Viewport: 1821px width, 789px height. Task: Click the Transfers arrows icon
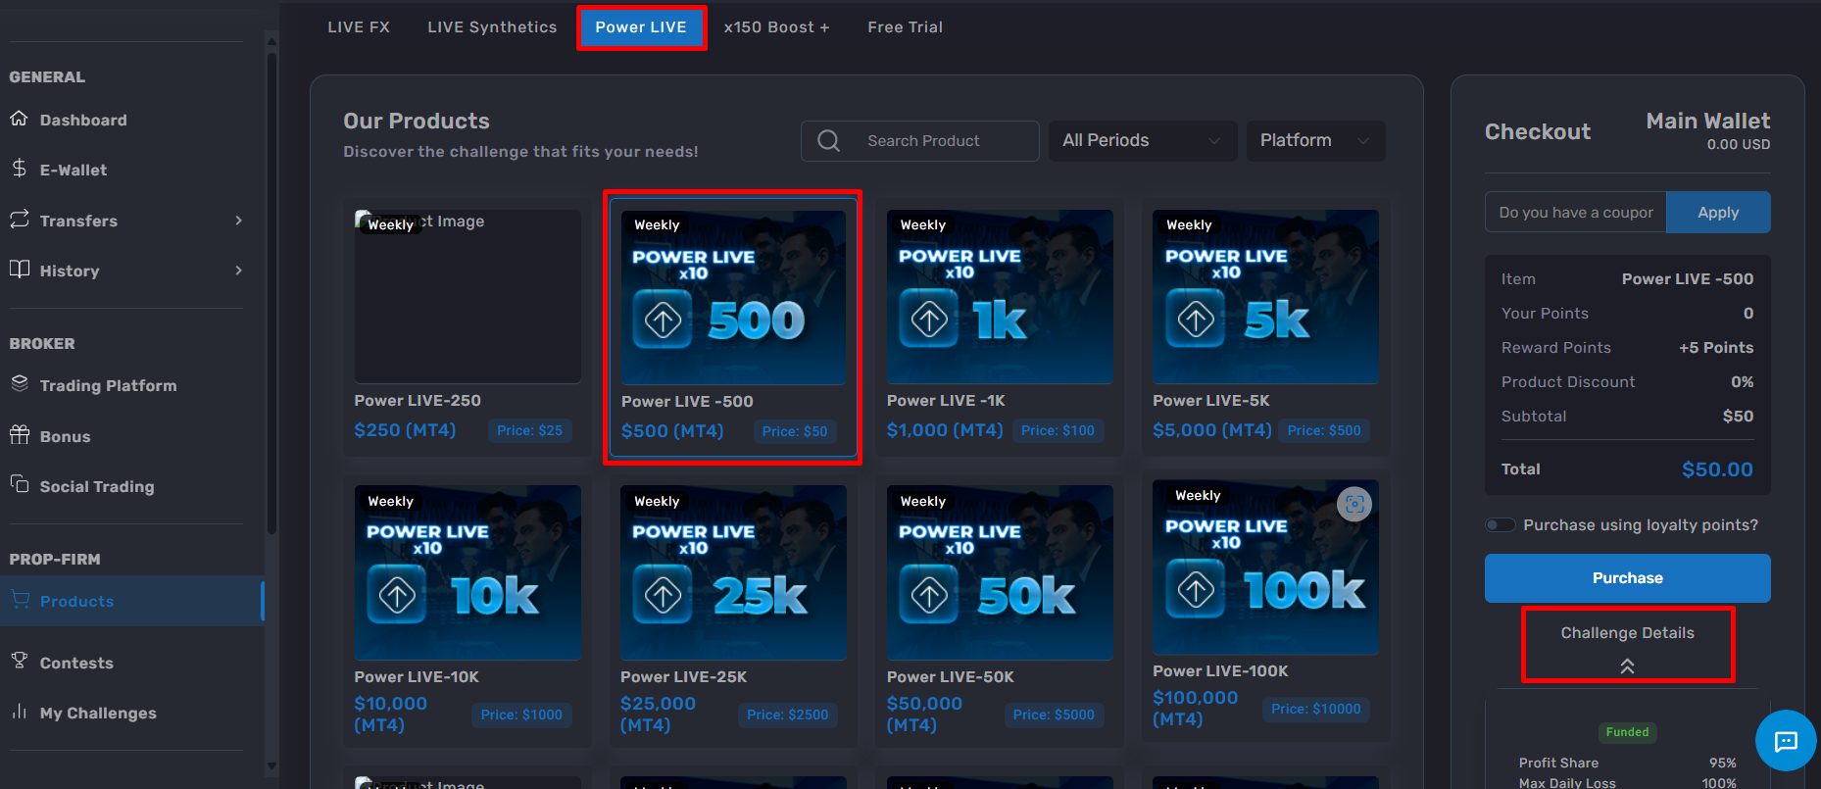[19, 219]
